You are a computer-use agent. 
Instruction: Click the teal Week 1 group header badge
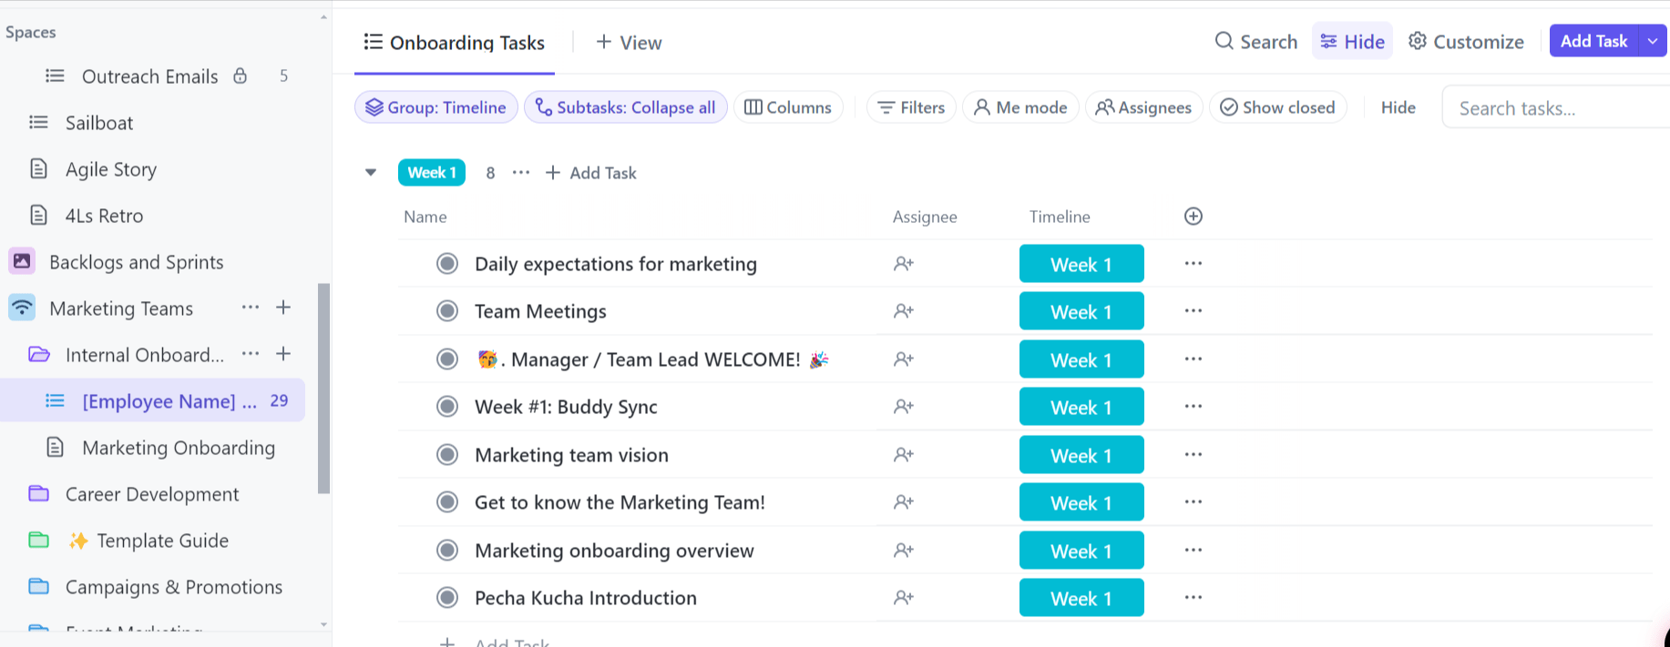432,172
